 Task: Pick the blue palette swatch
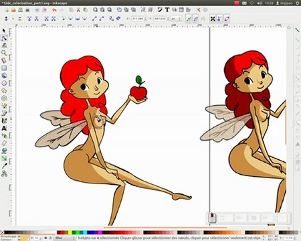click(x=92, y=232)
